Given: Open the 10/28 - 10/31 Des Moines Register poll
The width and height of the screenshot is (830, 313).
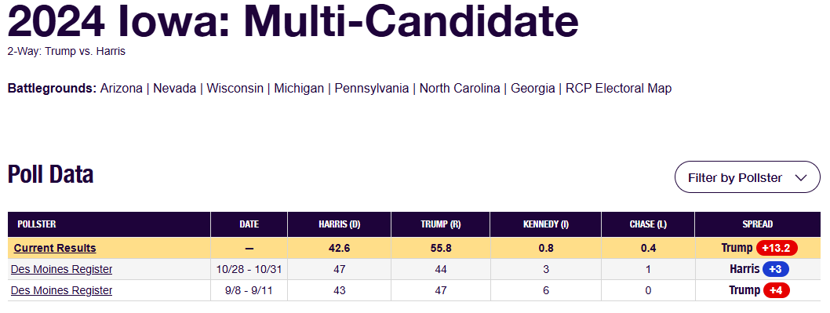Looking at the screenshot, I should 61,269.
